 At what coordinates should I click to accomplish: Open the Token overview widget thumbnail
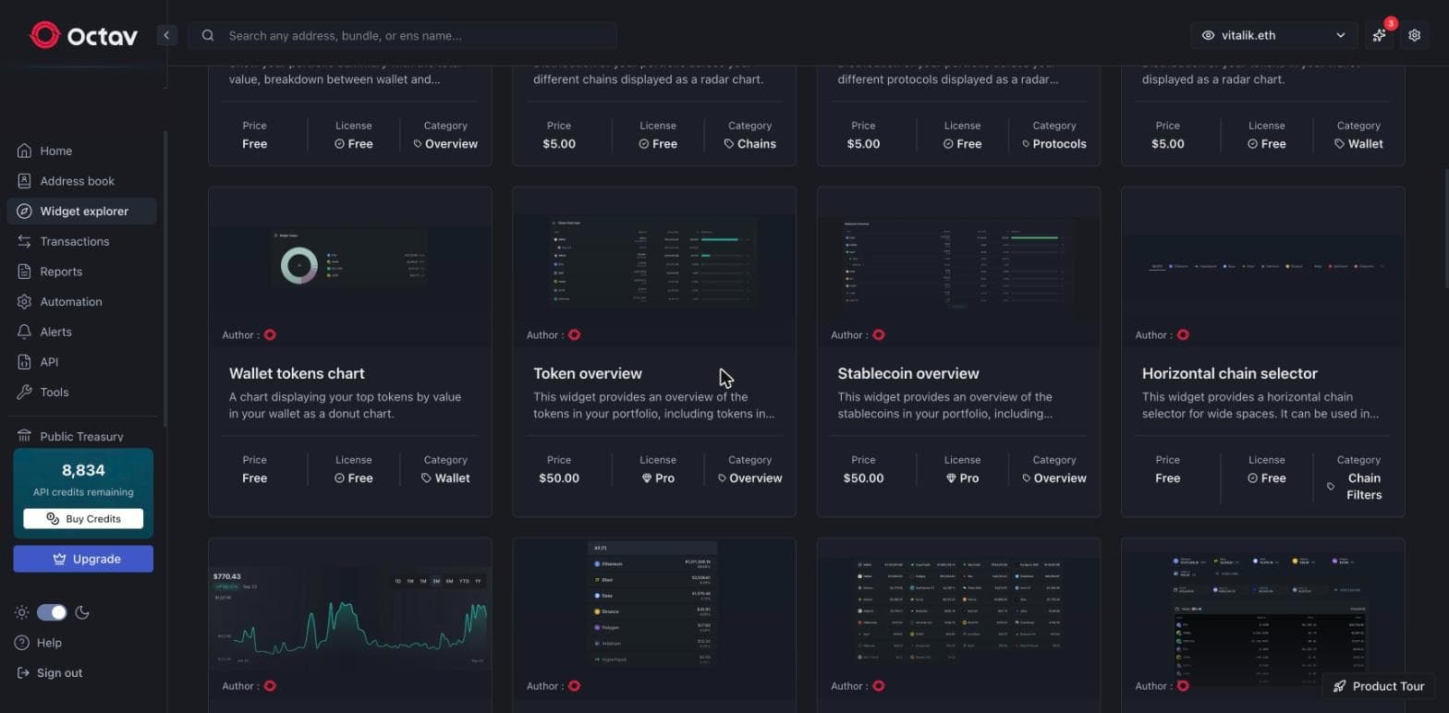(654, 267)
